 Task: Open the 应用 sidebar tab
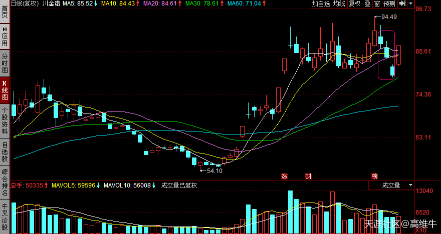pyautogui.click(x=5, y=37)
